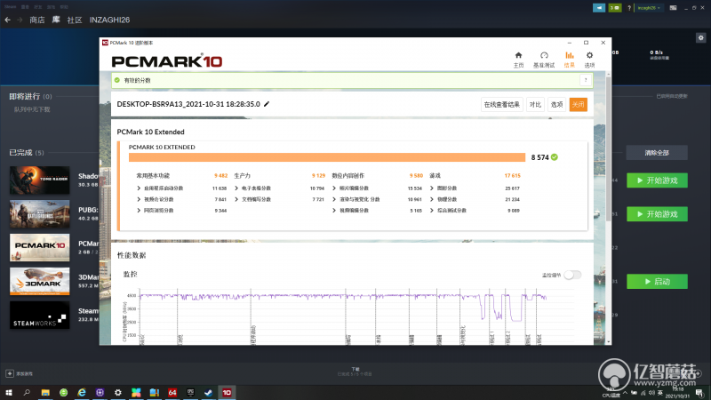Click Play for PUBG
The width and height of the screenshot is (711, 400).
coord(657,214)
